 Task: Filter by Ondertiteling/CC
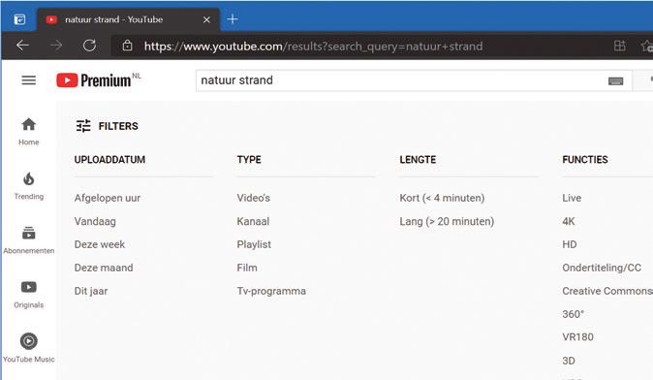(602, 268)
